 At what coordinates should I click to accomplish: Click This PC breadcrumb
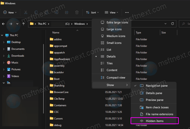[x=42, y=24]
